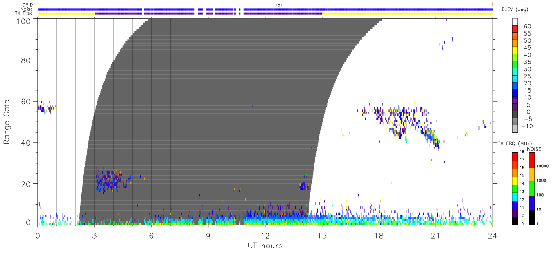The image size is (554, 255).
Task: Pick the blue 10–100 NOISE colorbar swatch
Action: [x=532, y=203]
